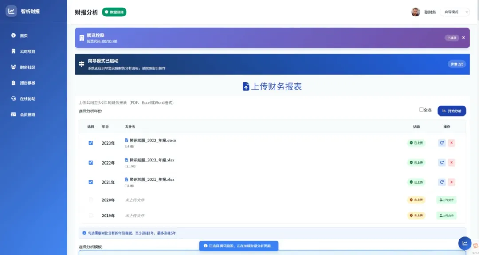Click 上传文件 for the 2019年 row

coord(446,215)
